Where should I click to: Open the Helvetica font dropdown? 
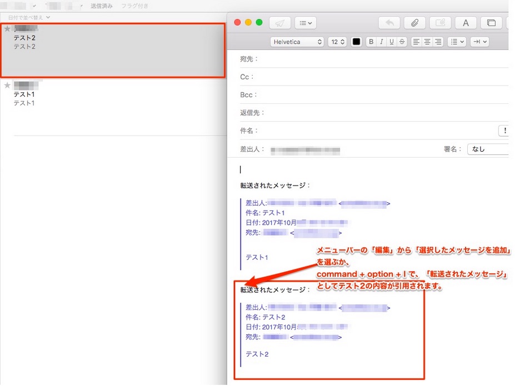[296, 42]
